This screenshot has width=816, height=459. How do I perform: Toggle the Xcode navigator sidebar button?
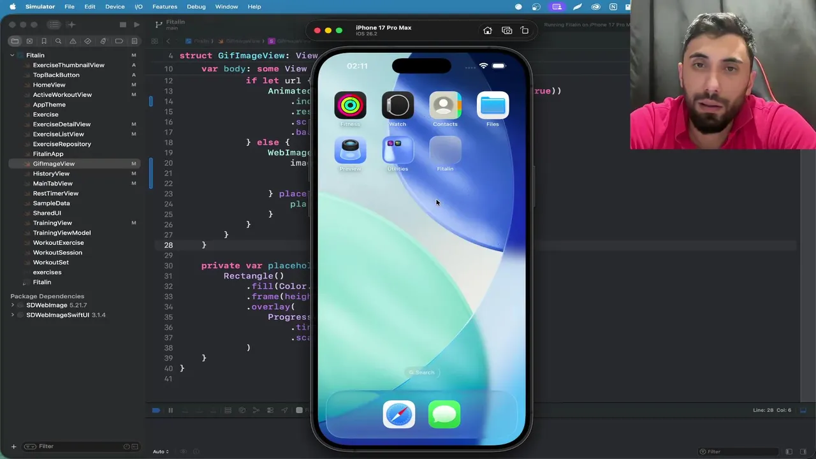pyautogui.click(x=54, y=25)
